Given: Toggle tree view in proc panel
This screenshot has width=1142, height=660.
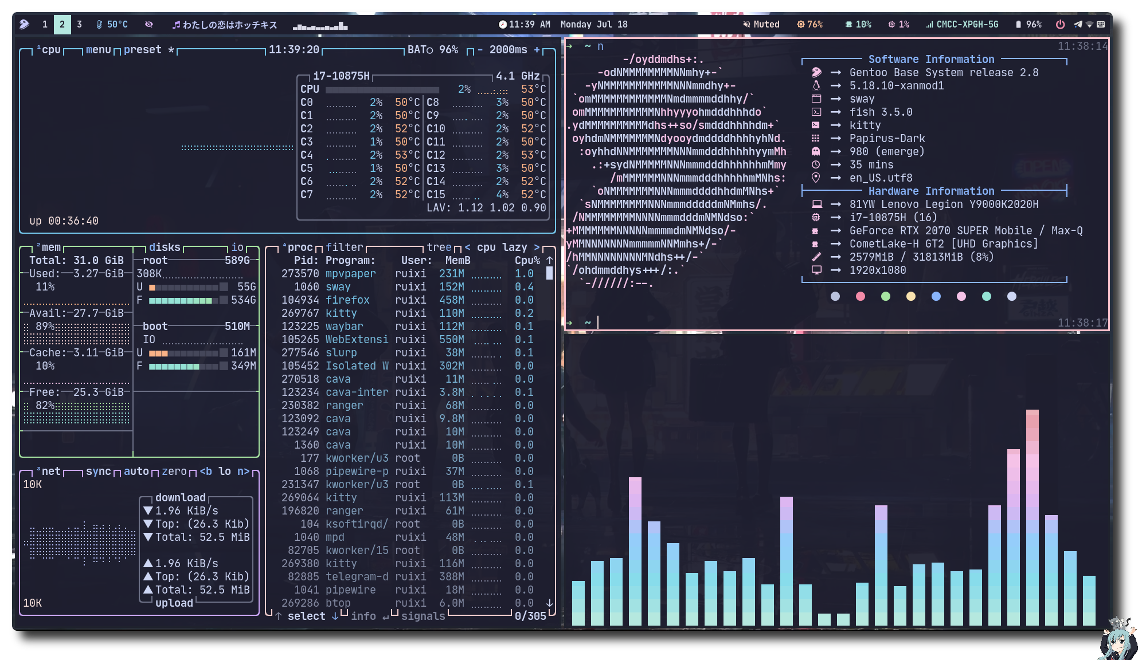Looking at the screenshot, I should (x=439, y=247).
